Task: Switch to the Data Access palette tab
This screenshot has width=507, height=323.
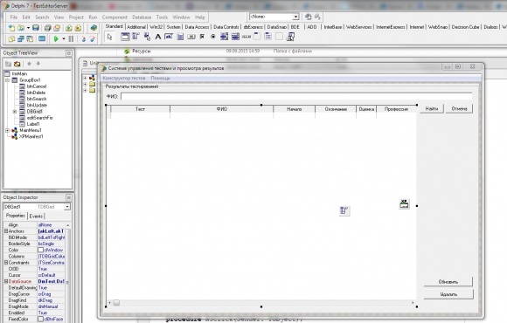Action: point(197,27)
